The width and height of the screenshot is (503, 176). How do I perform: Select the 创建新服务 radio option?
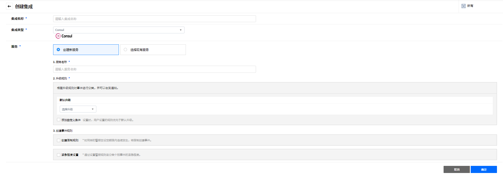coord(58,50)
